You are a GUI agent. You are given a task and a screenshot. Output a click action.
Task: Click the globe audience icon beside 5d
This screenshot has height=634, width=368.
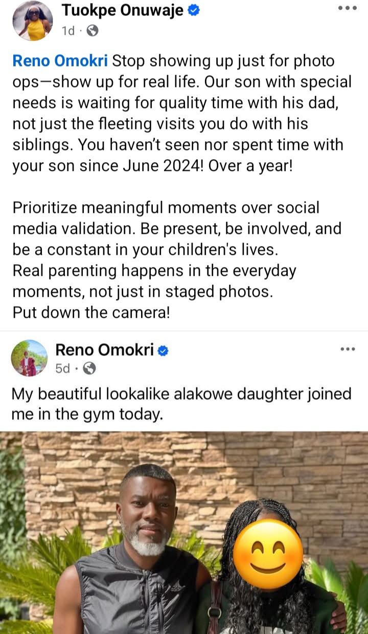(89, 368)
